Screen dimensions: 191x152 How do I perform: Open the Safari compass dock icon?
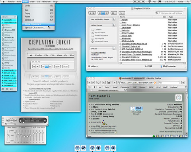point(92,148)
